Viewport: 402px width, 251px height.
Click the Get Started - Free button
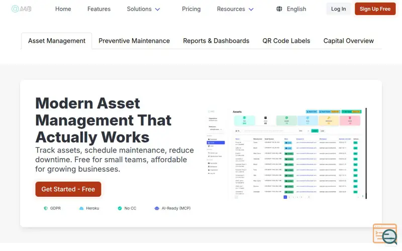point(68,189)
